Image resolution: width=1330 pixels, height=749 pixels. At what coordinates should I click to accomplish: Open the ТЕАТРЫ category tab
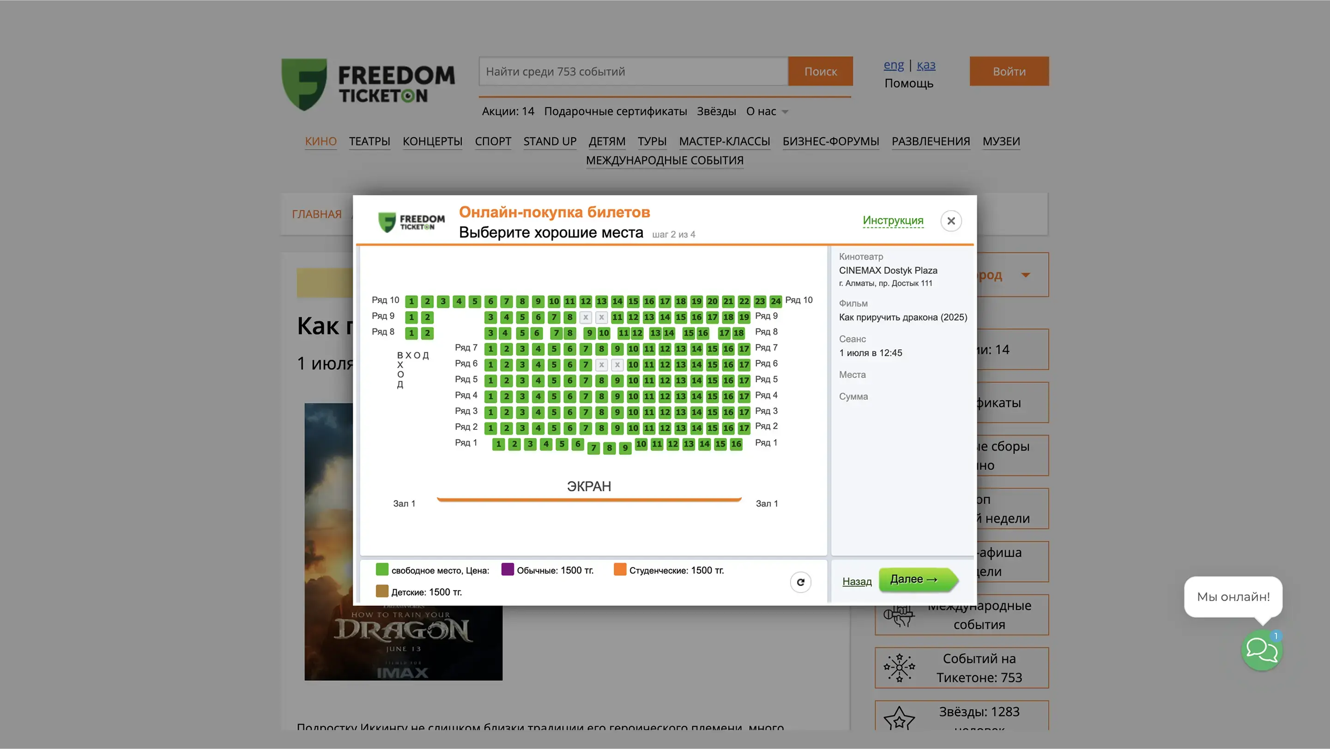pos(369,141)
